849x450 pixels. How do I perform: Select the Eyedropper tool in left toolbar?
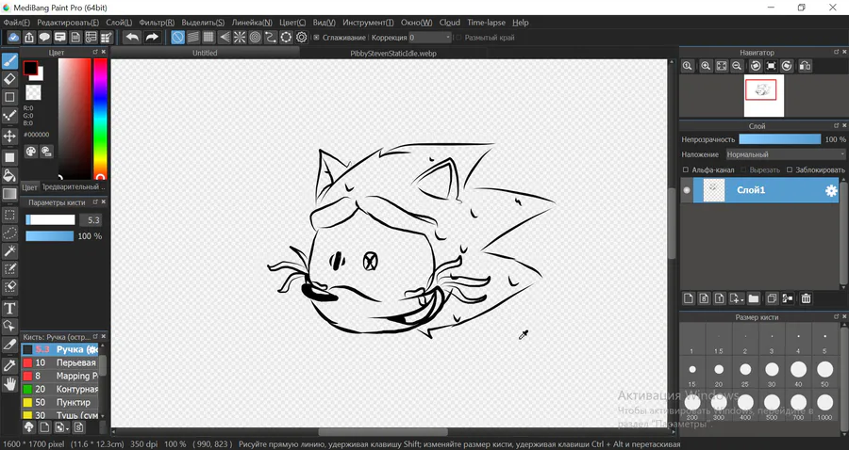9,365
